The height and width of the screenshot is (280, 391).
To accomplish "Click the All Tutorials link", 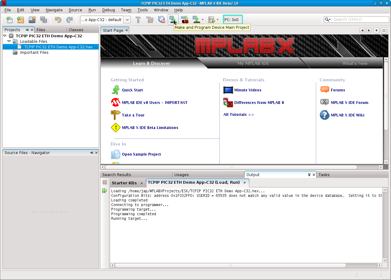I will coord(239,115).
